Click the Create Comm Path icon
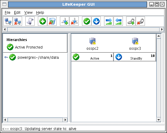Viewport: 167px width, 133px height. 64,21
